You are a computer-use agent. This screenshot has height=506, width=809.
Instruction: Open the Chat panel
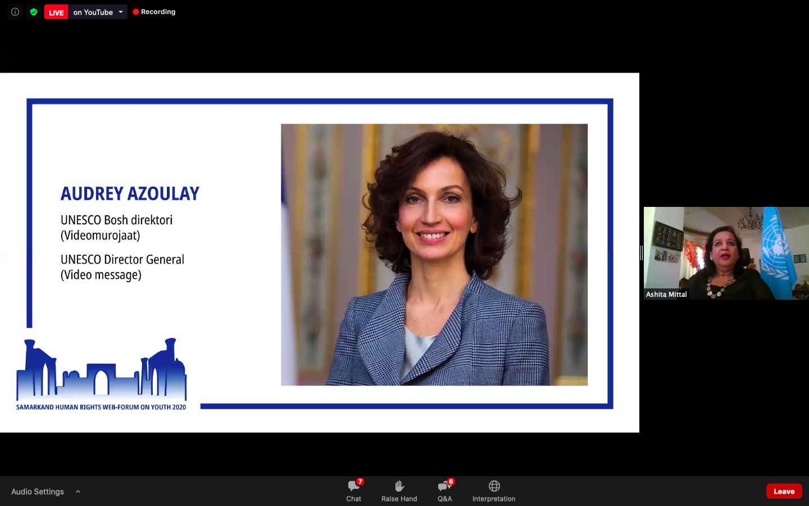(x=354, y=491)
